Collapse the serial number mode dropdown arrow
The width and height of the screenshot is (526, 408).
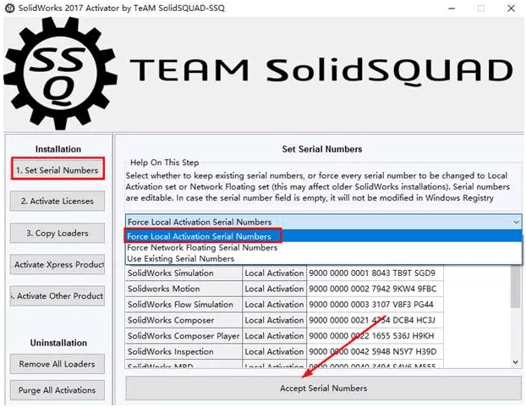(515, 221)
